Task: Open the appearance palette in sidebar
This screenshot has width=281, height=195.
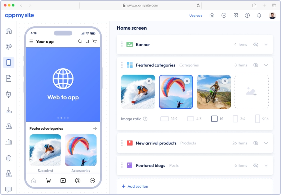Action: 9,47
